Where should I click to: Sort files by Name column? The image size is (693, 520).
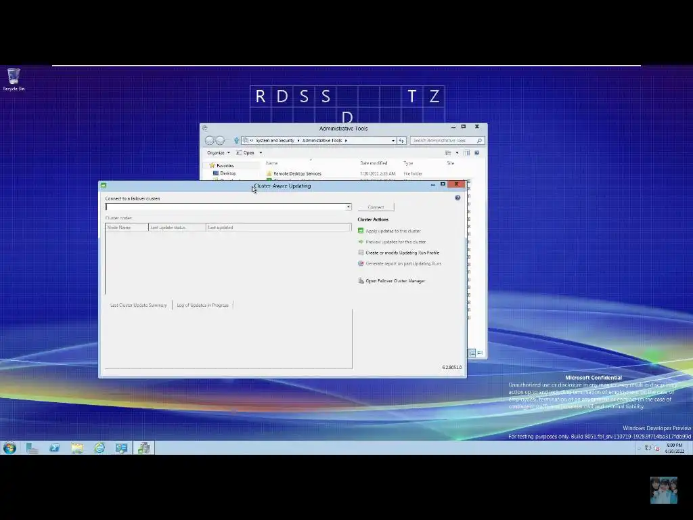point(272,163)
